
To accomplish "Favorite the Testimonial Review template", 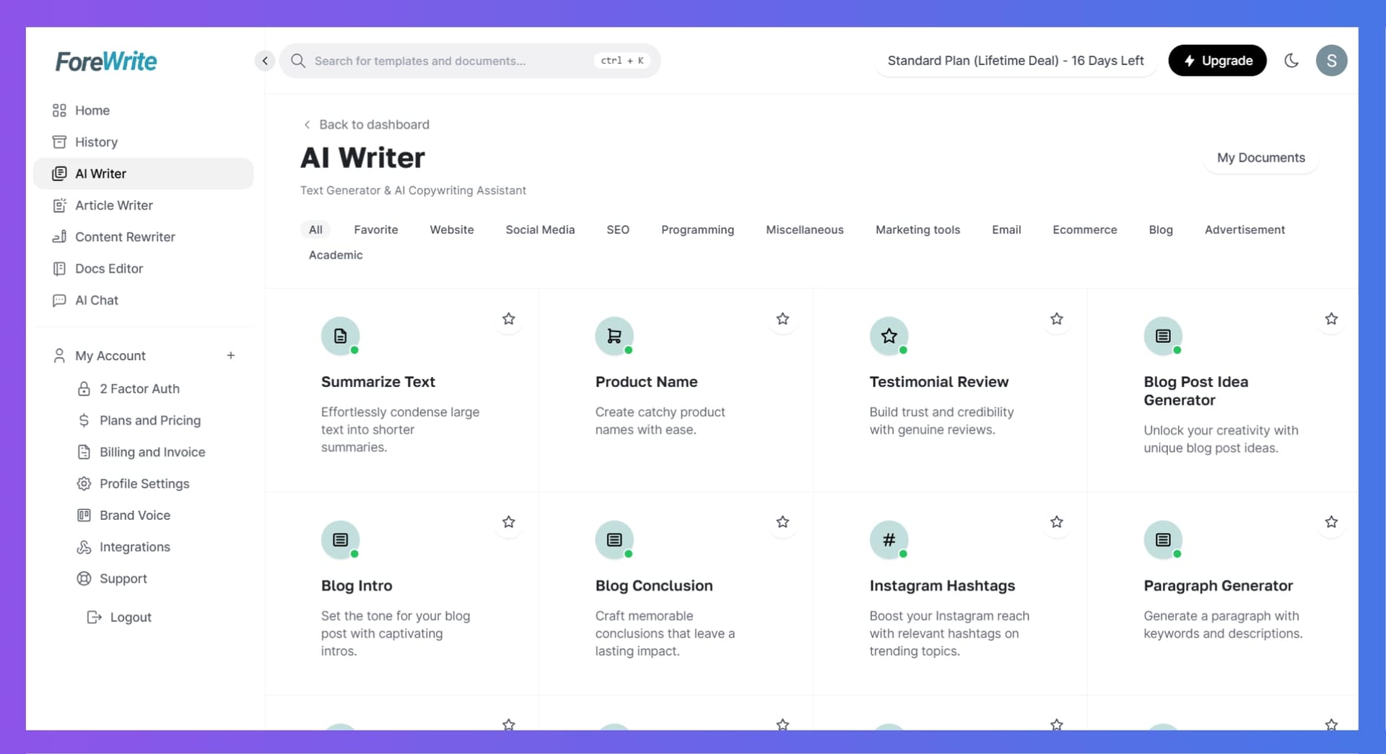I will [1057, 318].
